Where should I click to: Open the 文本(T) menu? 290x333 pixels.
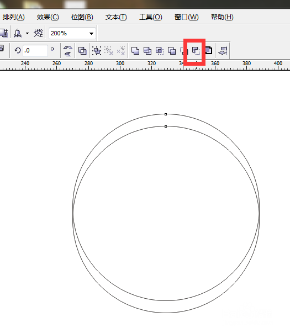116,17
